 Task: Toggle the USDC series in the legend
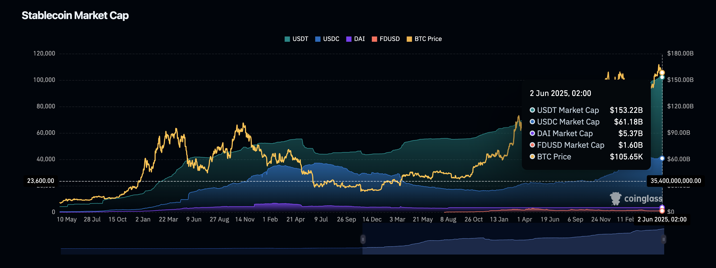(327, 39)
